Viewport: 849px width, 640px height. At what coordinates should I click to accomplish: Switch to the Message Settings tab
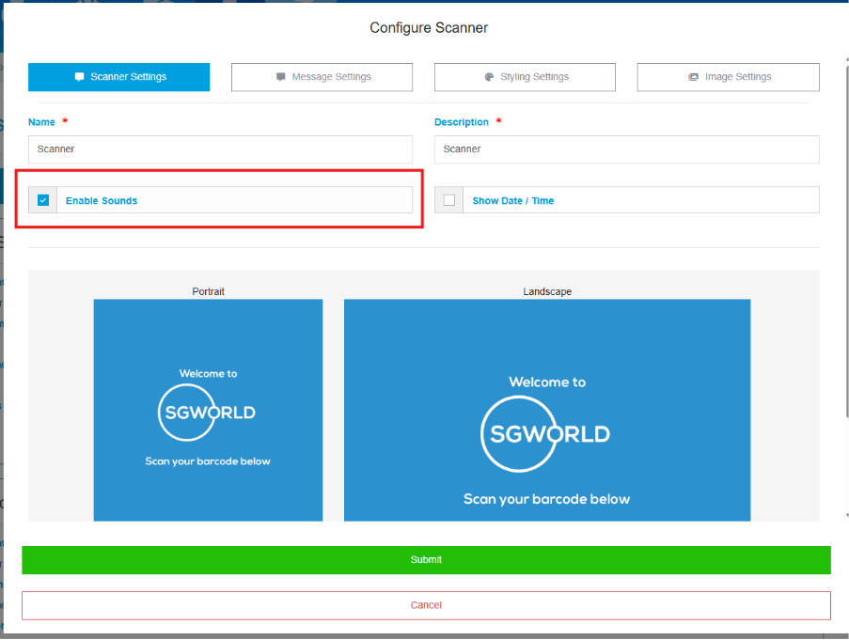pyautogui.click(x=322, y=77)
